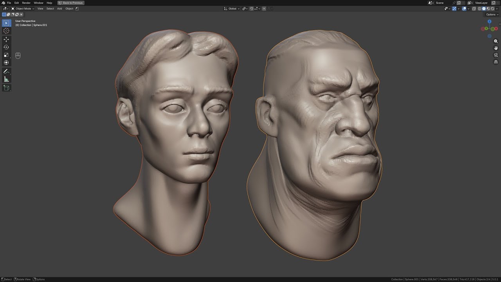Switch to Material Preview shading

click(x=488, y=9)
